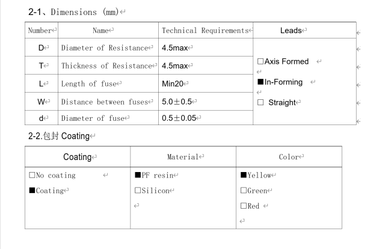Check the Red color checkbox
This screenshot has width=391, height=249.
pos(244,206)
